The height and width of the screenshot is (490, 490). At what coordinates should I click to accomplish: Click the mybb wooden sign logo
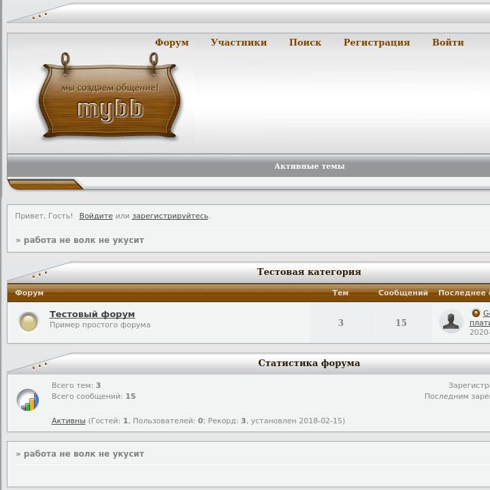tap(109, 96)
